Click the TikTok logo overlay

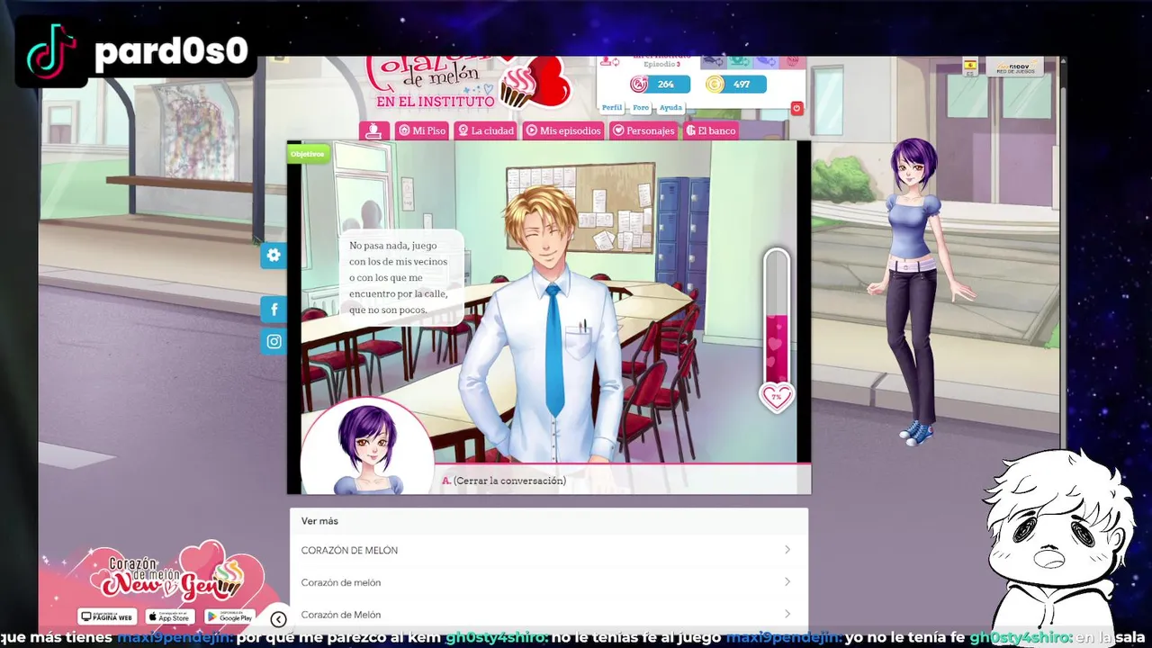pyautogui.click(x=50, y=51)
